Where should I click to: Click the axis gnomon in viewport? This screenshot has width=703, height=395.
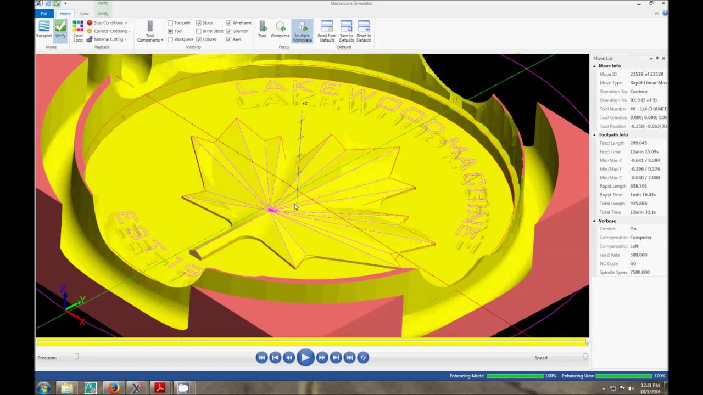click(72, 304)
